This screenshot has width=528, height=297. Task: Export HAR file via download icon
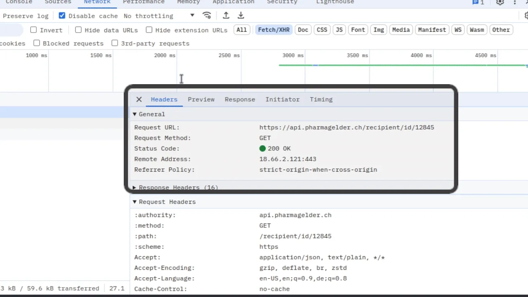point(240,15)
